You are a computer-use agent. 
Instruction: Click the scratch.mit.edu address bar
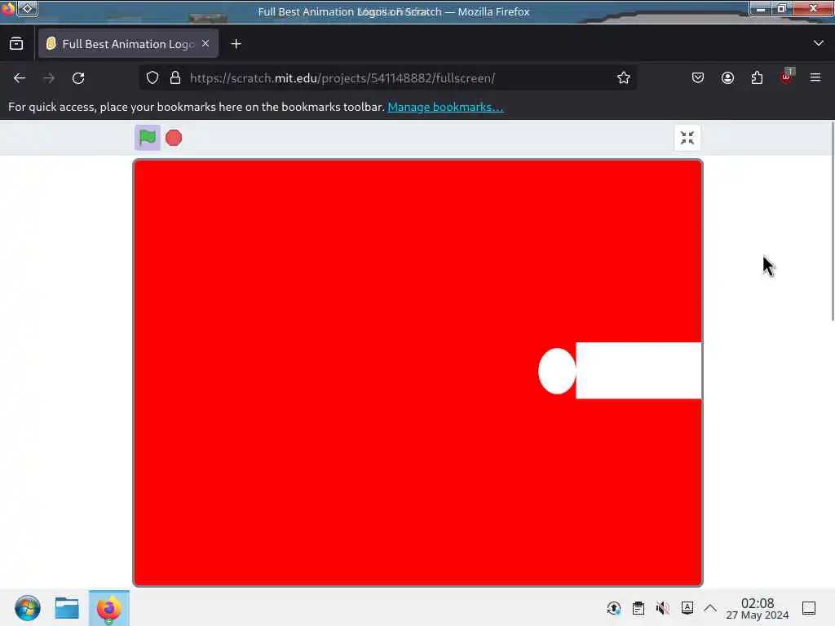[x=389, y=78]
